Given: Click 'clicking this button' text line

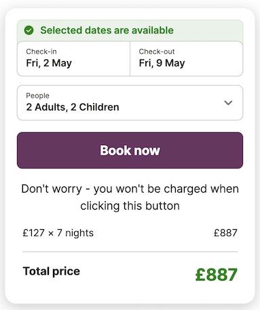Looking at the screenshot, I should [x=130, y=206].
